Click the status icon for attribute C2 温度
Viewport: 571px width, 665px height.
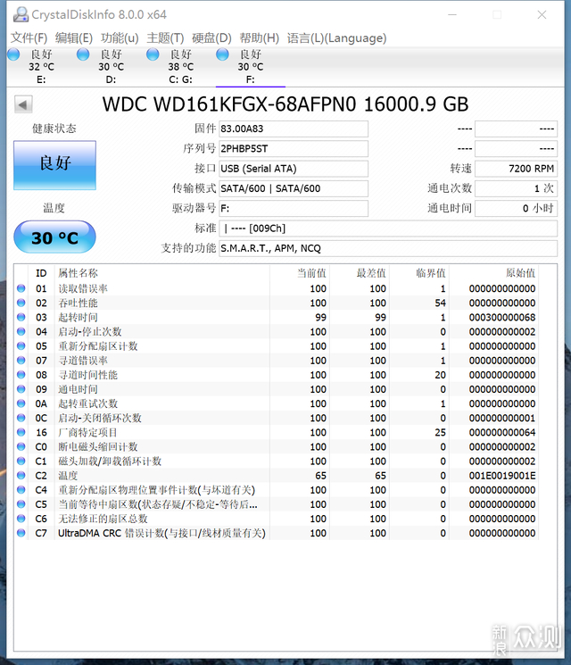tap(21, 476)
